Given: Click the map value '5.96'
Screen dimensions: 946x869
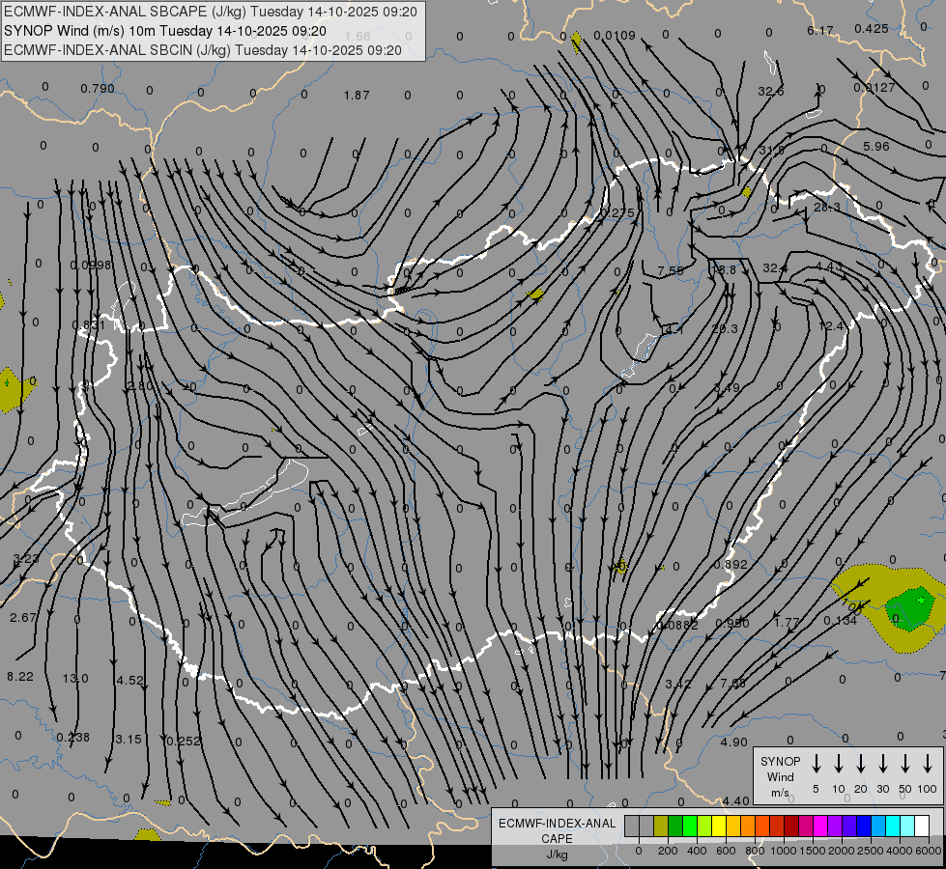Looking at the screenshot, I should [876, 146].
